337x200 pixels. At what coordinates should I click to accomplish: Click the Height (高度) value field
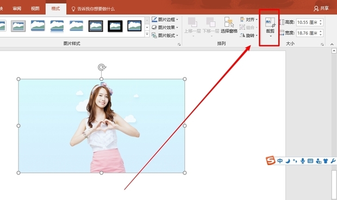pos(308,22)
